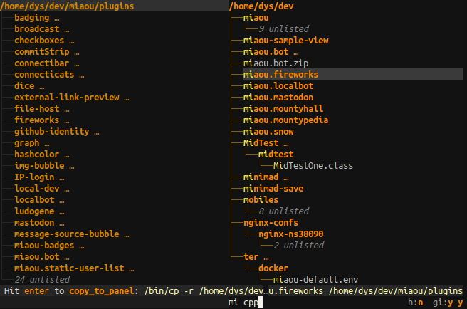Expand the ellipsis next to MidTest
Viewport: 467px width, 309px height.
point(286,144)
